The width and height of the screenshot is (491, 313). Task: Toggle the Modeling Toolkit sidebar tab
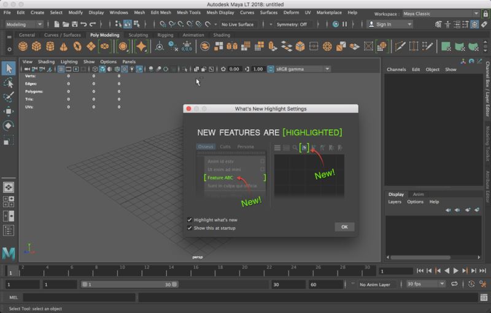pos(487,144)
